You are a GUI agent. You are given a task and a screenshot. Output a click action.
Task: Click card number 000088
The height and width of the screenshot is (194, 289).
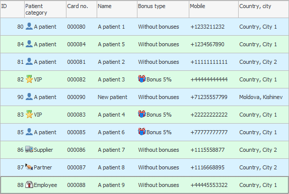click(76, 185)
